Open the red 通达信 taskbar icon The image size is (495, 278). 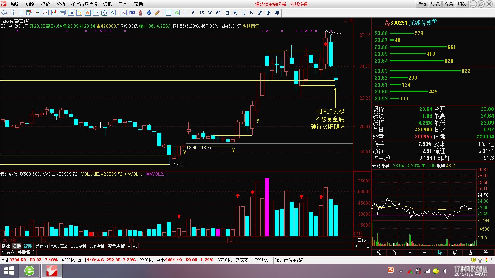pyautogui.click(x=52, y=270)
